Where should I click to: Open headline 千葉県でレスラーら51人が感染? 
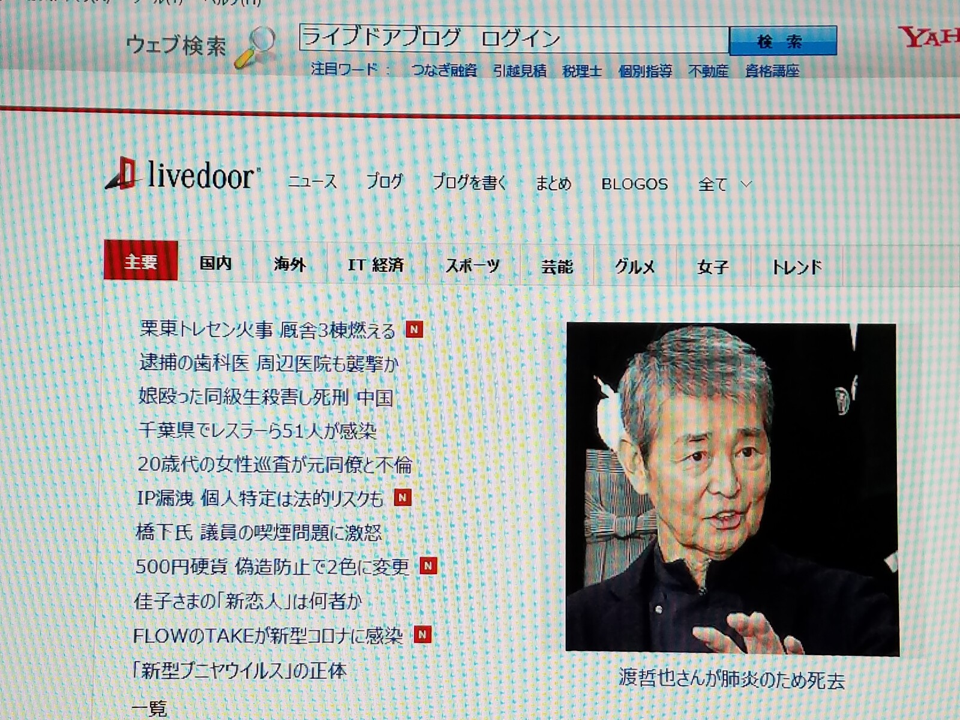tap(257, 430)
